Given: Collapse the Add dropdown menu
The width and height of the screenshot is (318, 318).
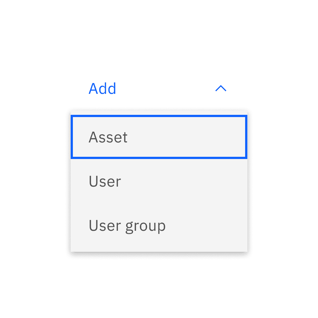Looking at the screenshot, I should [x=221, y=88].
